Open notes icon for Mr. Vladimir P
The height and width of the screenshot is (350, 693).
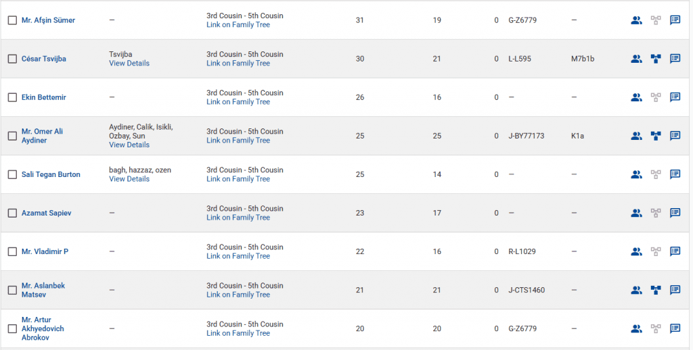(x=675, y=251)
